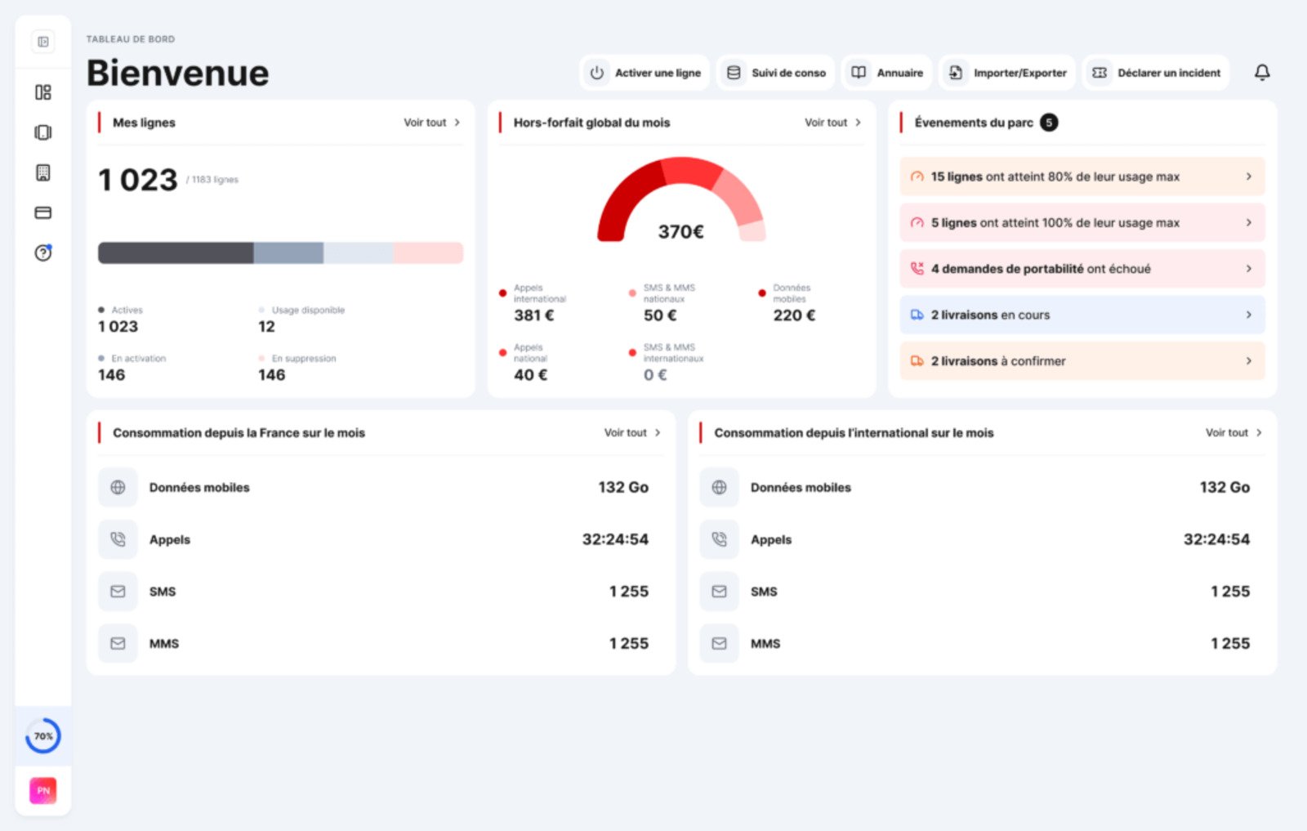Expand the '15 lignes ont atteint 80%' alert
This screenshot has height=831, width=1307.
(1082, 176)
